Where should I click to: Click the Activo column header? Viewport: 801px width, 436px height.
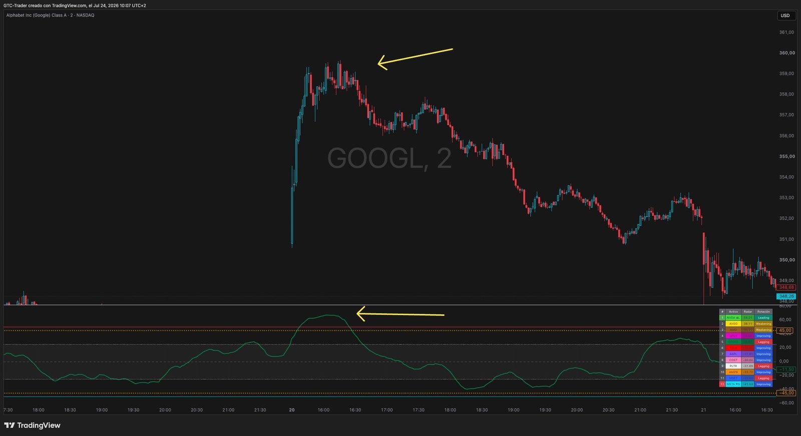point(733,311)
